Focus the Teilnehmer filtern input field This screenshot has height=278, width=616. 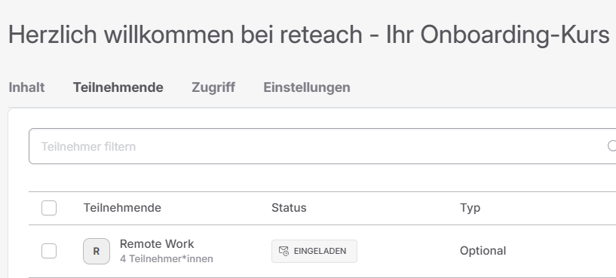point(322,146)
